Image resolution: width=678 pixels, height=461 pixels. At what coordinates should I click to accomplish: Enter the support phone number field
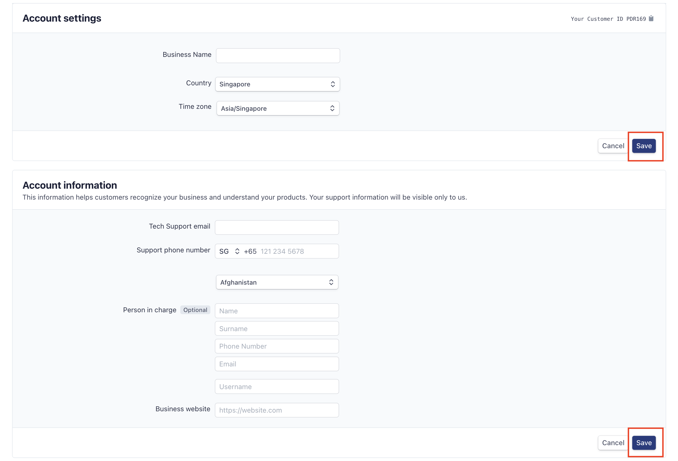coord(297,251)
